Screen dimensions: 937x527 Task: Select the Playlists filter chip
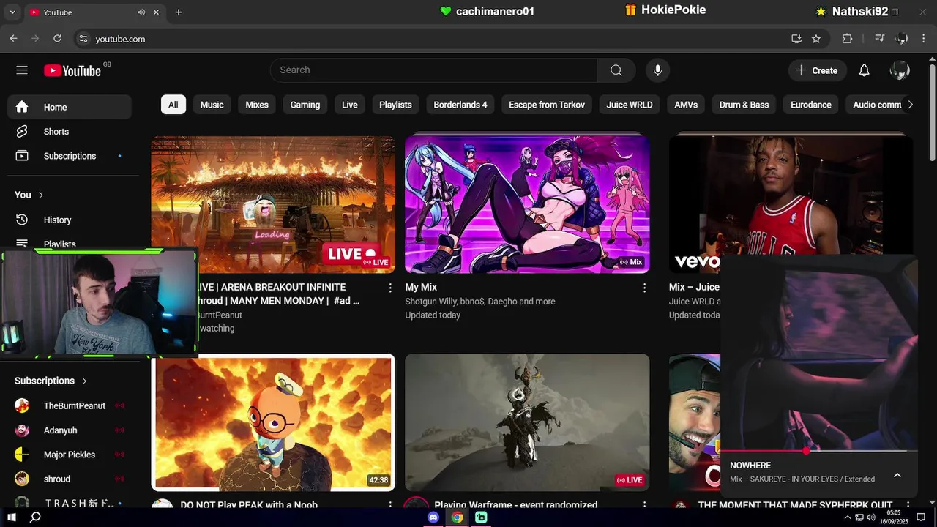click(x=395, y=105)
